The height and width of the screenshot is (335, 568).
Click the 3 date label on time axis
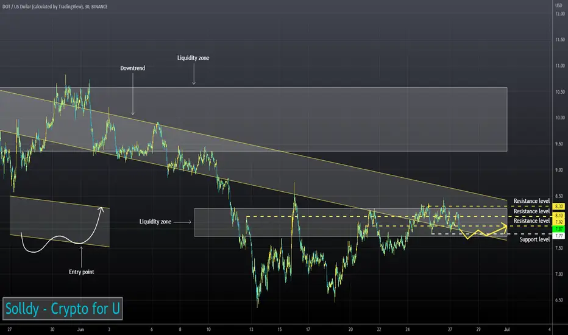pyautogui.click(x=108, y=329)
